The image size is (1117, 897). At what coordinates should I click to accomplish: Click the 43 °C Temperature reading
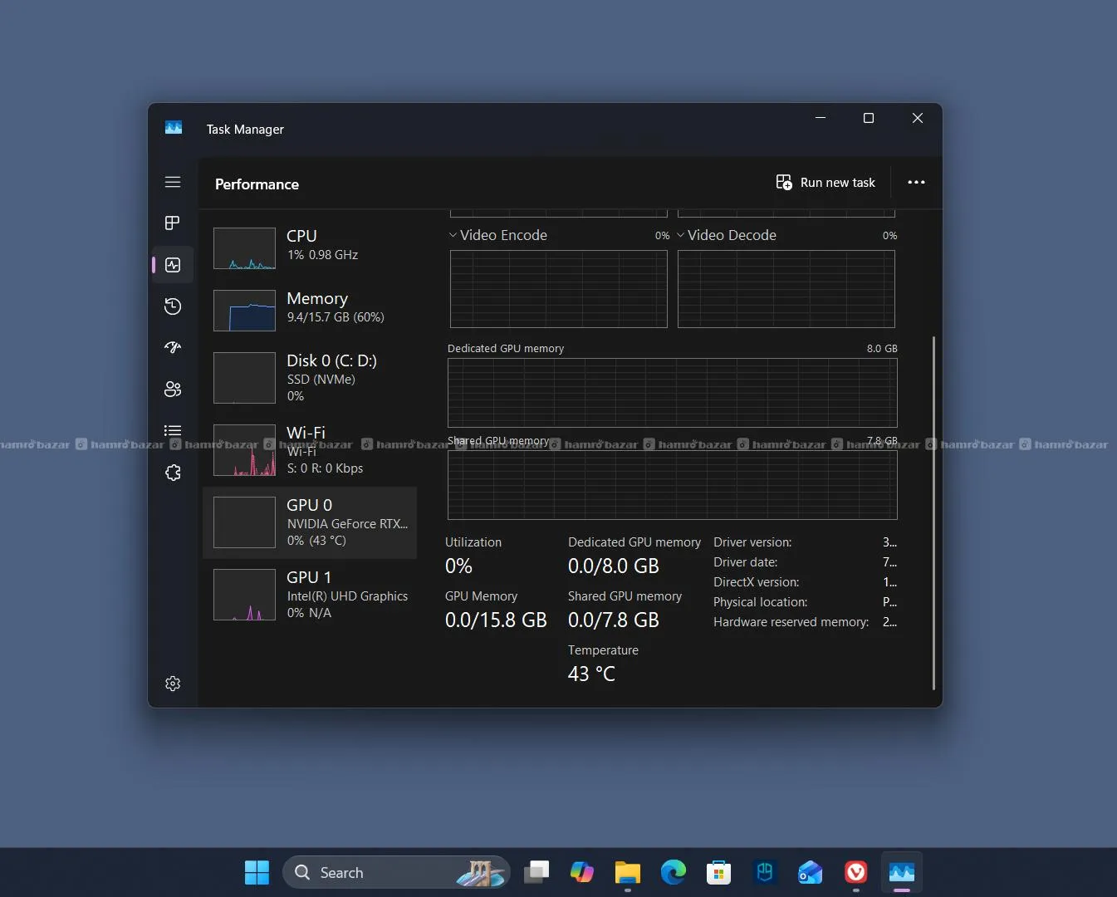point(591,674)
